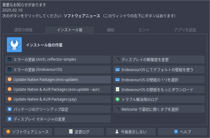Click EndeavourOS の壁紙をもっとダウンロード

coord(159,89)
